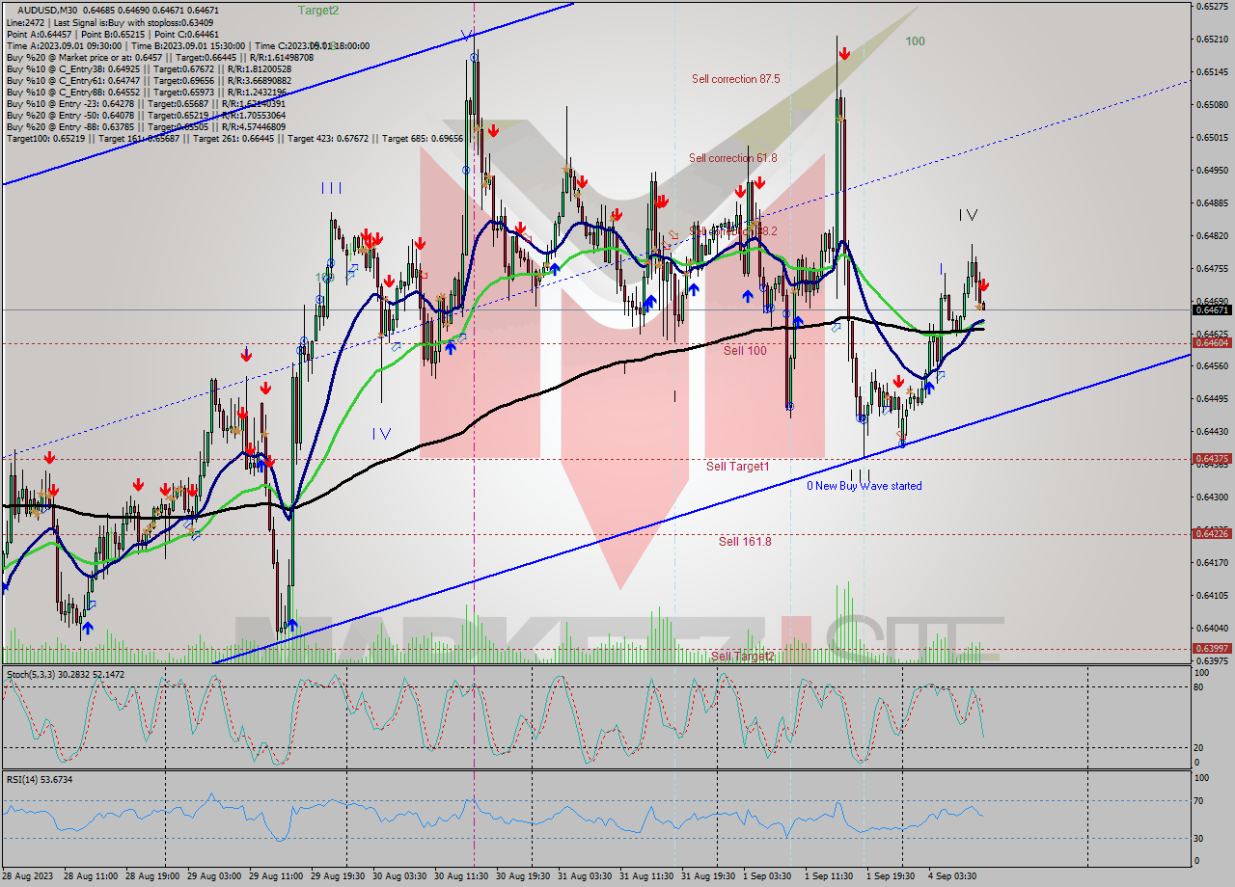Click the 30 Aug 19:30 time label

[x=523, y=876]
